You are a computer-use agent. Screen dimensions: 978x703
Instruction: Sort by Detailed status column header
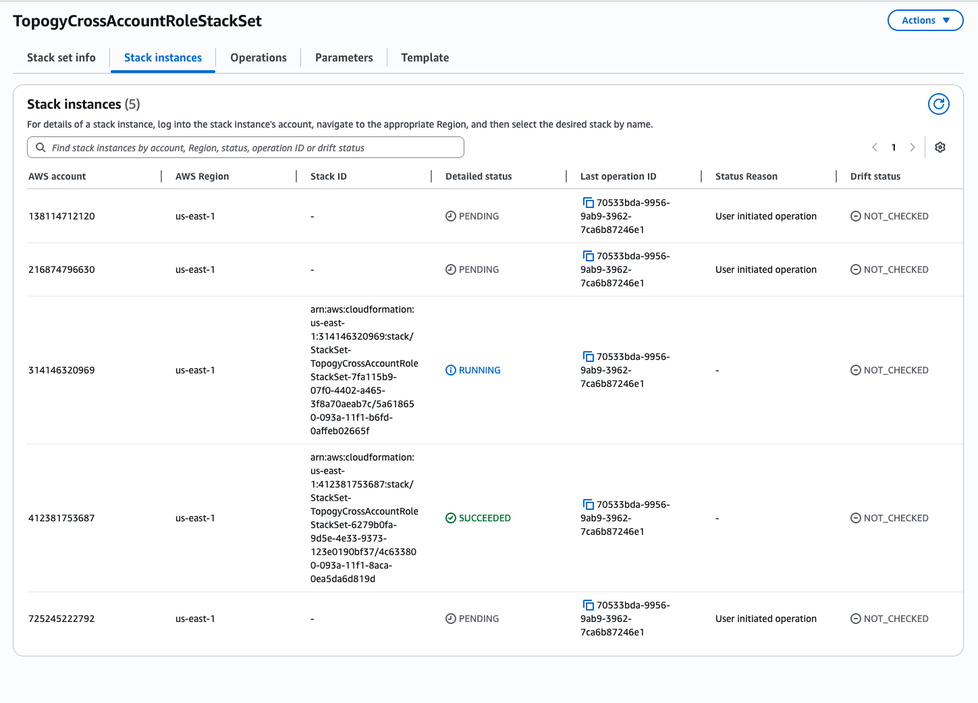[479, 176]
